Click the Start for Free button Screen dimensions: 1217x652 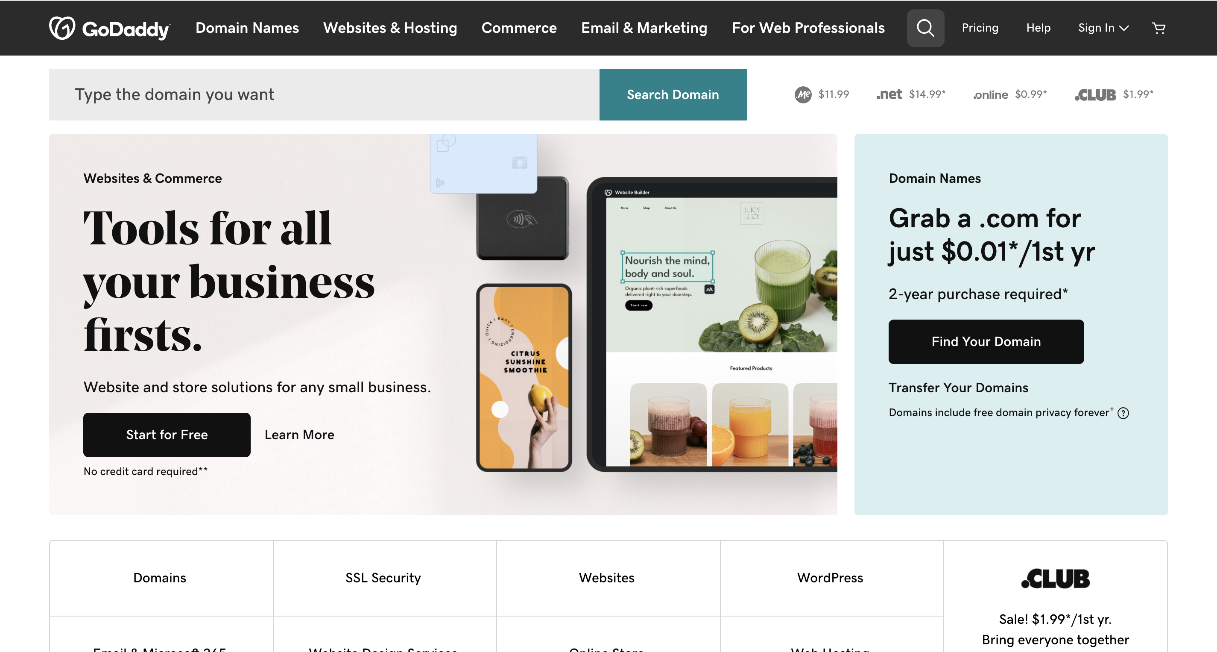(x=167, y=435)
